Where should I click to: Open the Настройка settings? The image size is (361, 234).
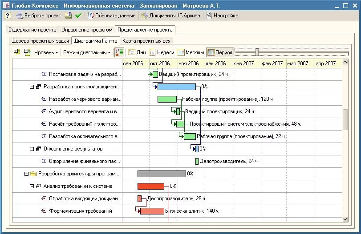coord(223,16)
